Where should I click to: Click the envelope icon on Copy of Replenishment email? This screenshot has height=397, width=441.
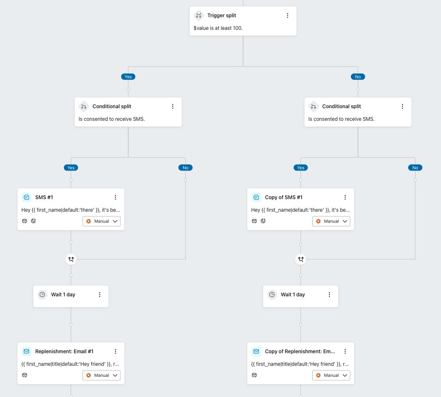click(x=255, y=375)
